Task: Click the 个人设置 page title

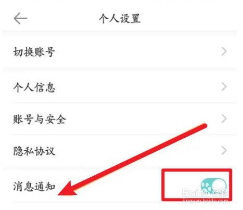Action: tap(120, 18)
